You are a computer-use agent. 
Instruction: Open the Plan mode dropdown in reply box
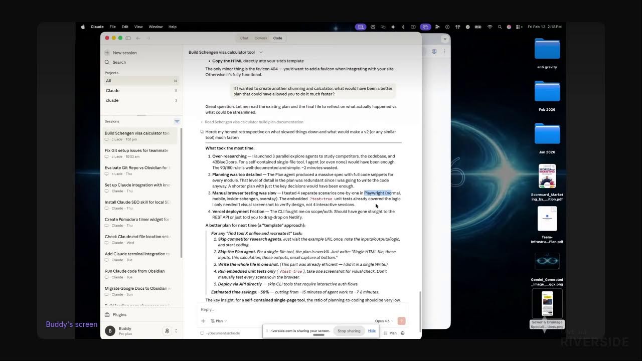click(x=219, y=321)
